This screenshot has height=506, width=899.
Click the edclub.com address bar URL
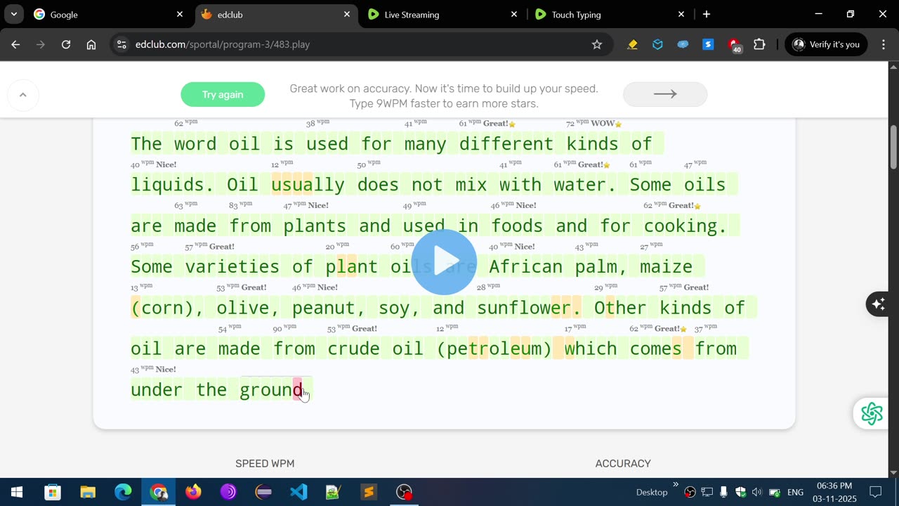(223, 44)
